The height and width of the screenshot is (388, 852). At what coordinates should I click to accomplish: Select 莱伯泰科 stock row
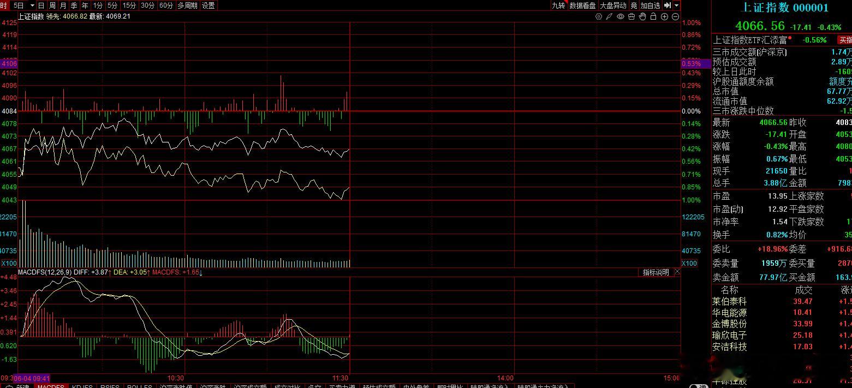tap(782, 301)
